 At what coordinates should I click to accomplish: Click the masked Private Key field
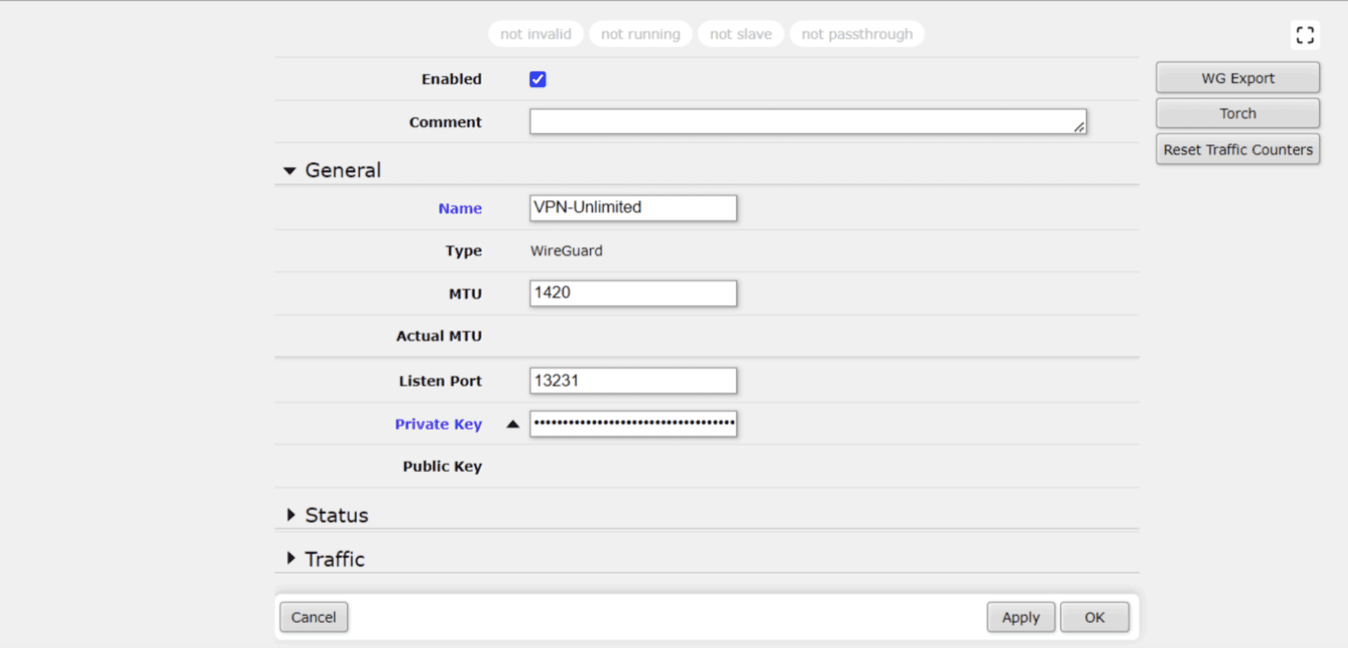pyautogui.click(x=632, y=423)
